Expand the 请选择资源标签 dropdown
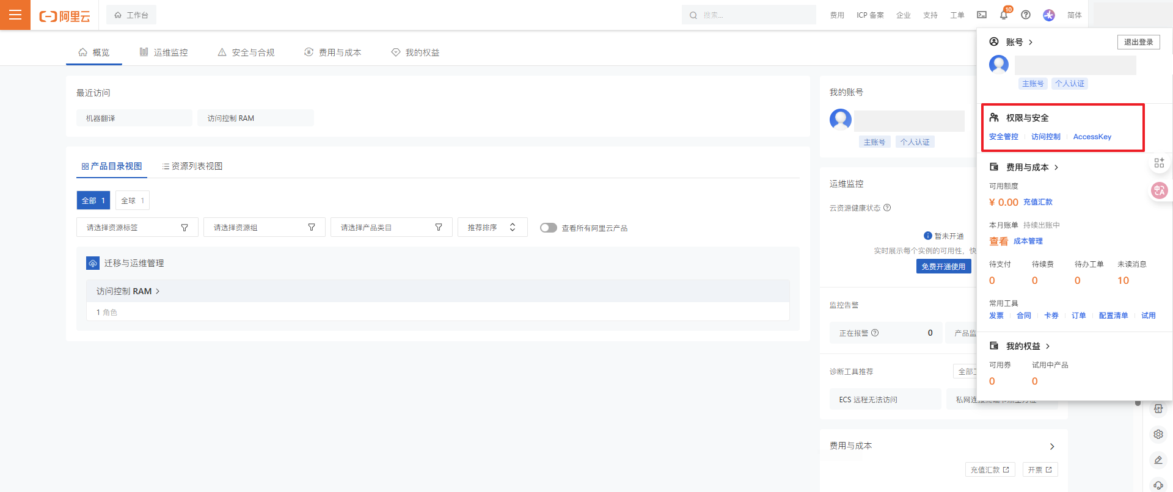 137,227
